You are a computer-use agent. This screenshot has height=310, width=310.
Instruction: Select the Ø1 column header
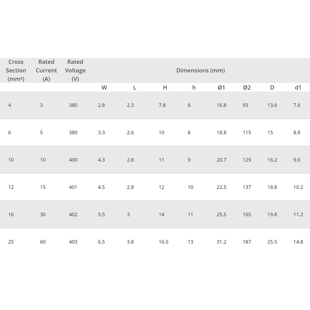pyautogui.click(x=221, y=87)
